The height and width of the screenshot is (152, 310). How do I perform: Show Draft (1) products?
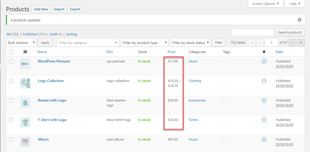56,34
